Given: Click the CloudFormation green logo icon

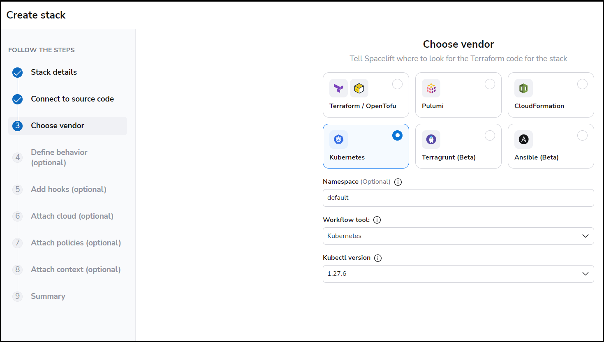Looking at the screenshot, I should click(523, 88).
